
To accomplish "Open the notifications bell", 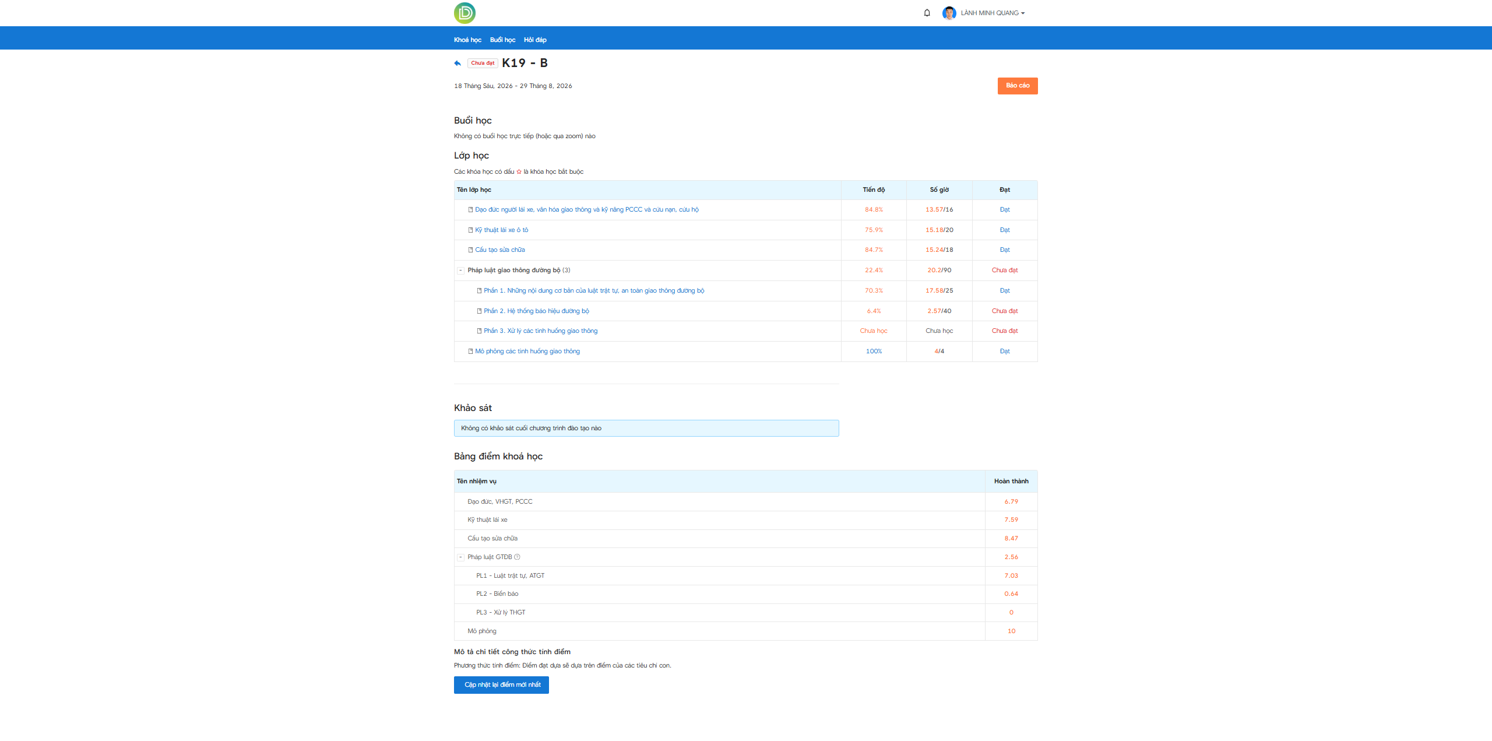I will tap(927, 13).
